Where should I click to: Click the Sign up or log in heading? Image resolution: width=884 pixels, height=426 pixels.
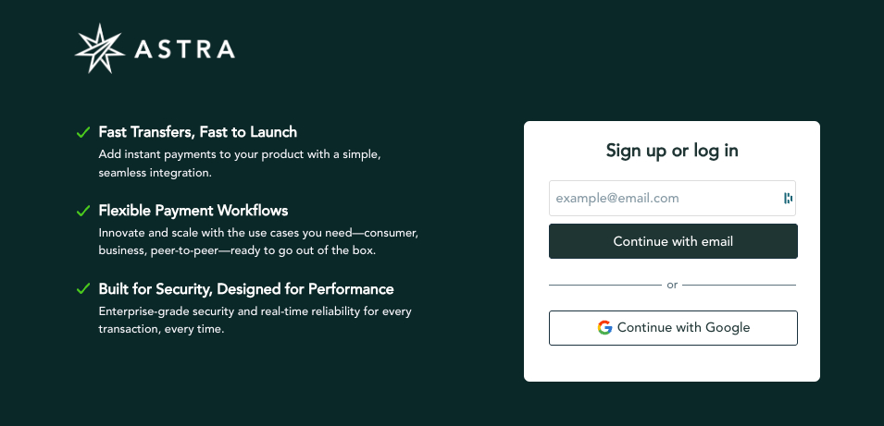tap(672, 151)
